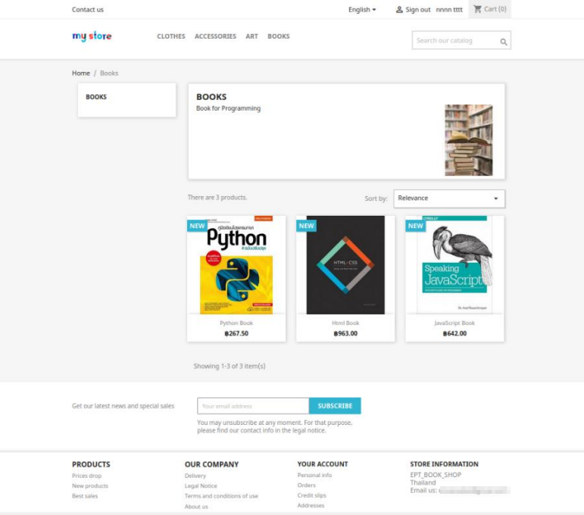This screenshot has height=515, width=584.
Task: Open the Html Book cover thumbnail
Action: click(x=345, y=265)
